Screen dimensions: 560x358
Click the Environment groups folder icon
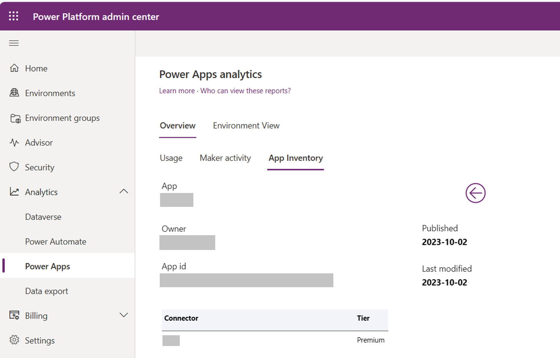pos(15,118)
